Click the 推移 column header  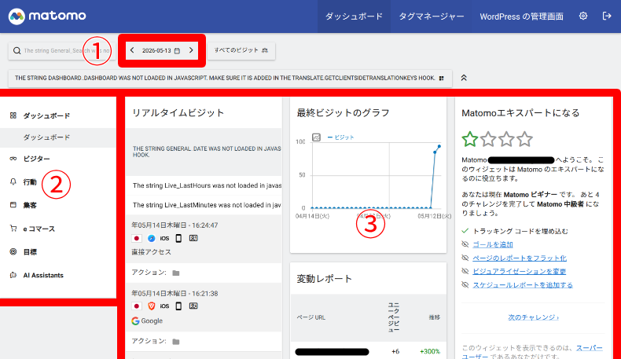(435, 317)
